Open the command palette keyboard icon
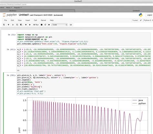The image size is (153, 134). click(x=71, y=25)
